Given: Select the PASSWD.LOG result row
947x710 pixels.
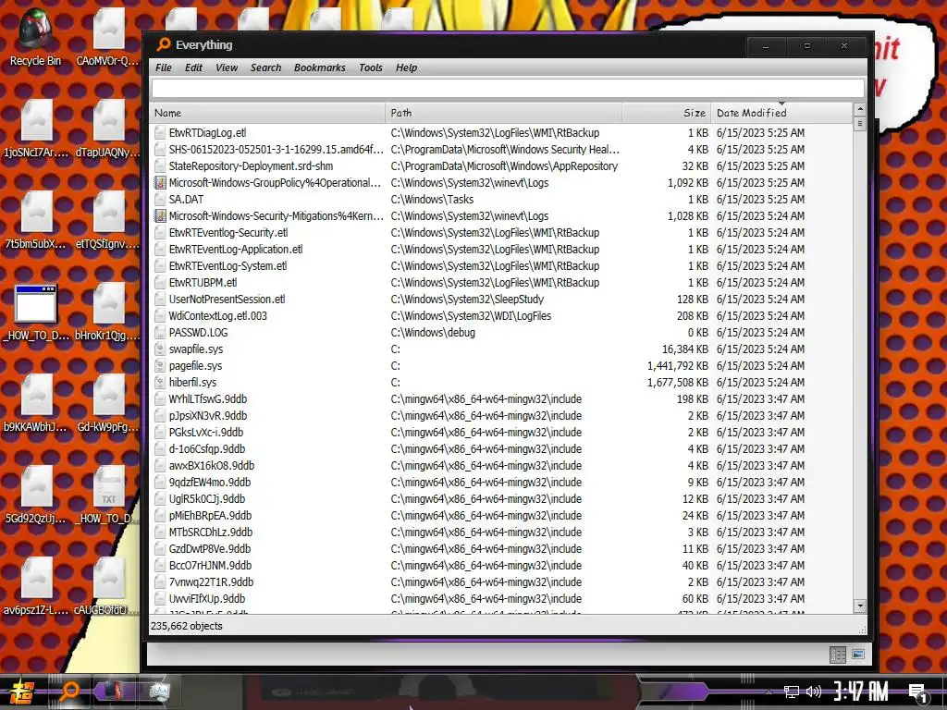Looking at the screenshot, I should pos(501,333).
